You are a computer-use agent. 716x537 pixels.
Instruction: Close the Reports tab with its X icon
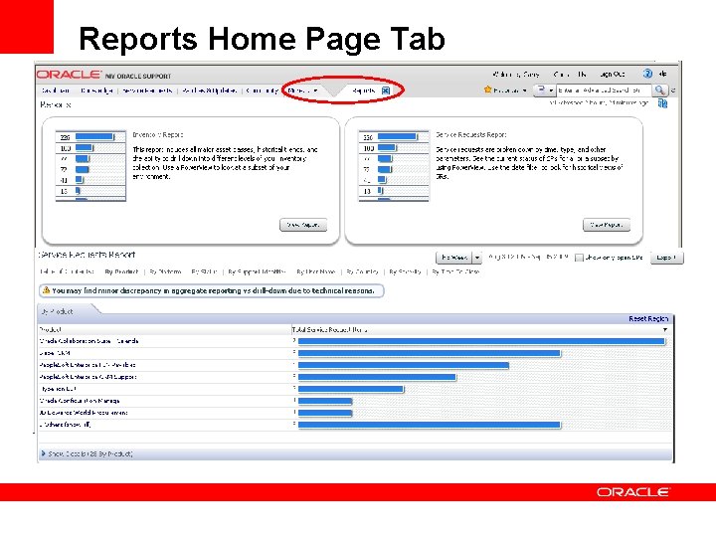pos(386,90)
